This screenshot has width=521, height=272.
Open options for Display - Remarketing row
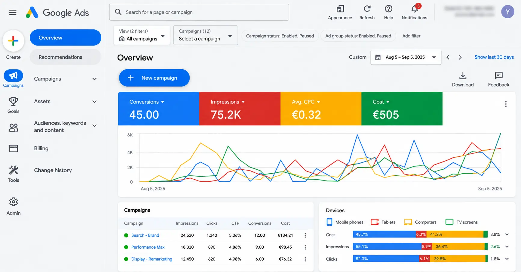[305, 259]
